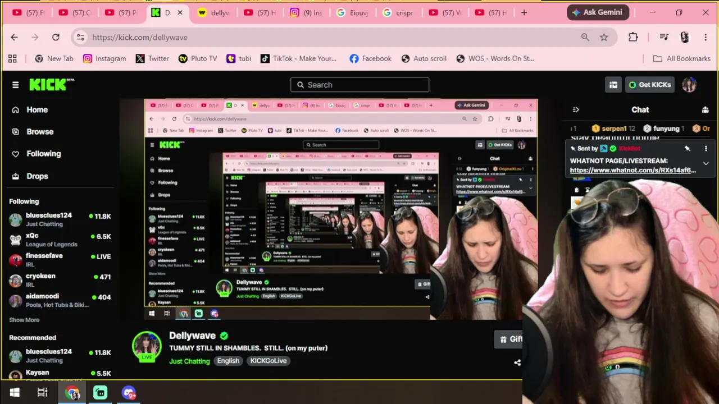Open the Kaysan recommended channel

pyautogui.click(x=60, y=374)
